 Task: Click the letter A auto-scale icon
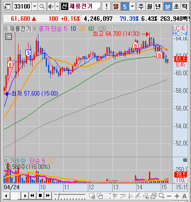click(184, 196)
